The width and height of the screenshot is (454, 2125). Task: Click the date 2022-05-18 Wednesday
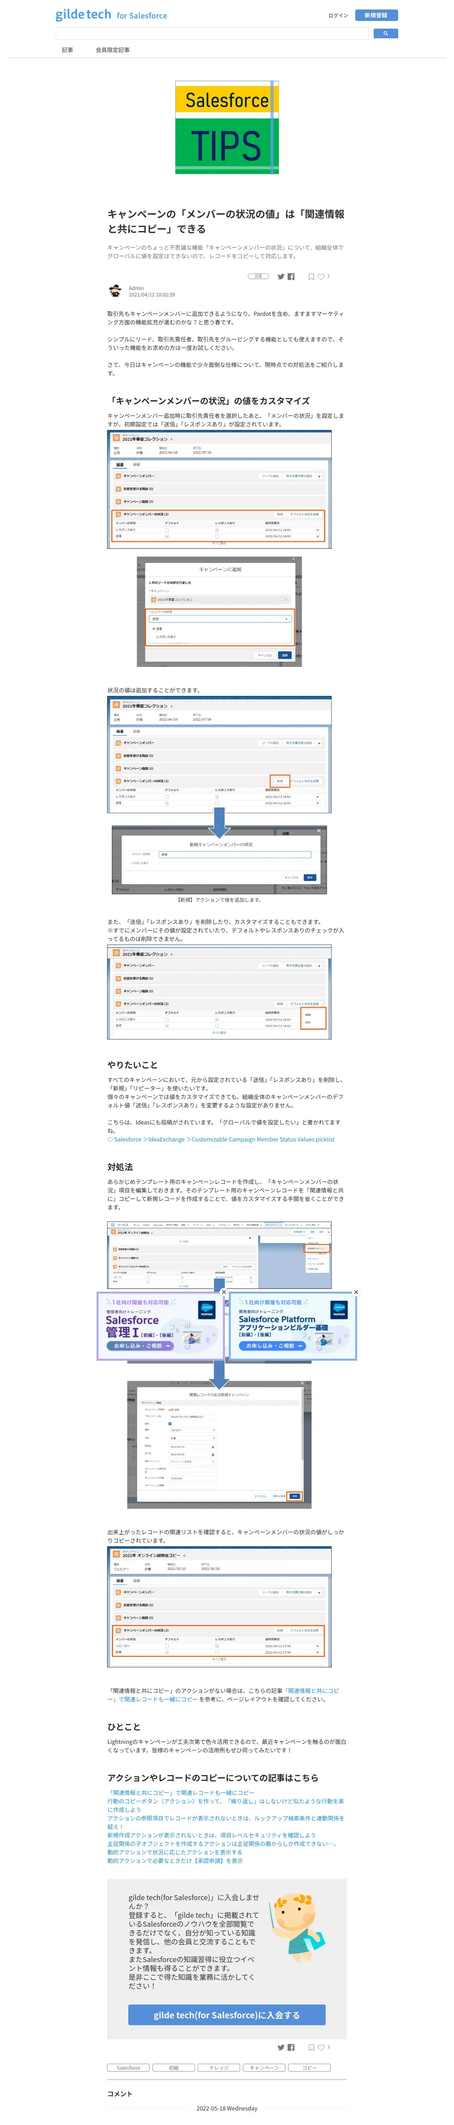(227, 2108)
